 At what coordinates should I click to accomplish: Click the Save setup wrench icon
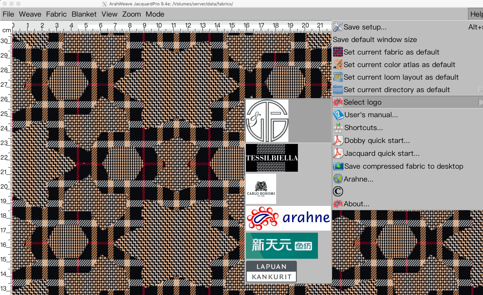[338, 27]
